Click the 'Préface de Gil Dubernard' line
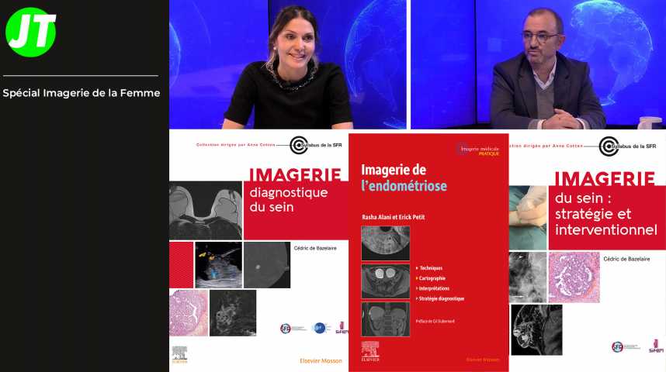666x372 pixels. tap(435, 322)
